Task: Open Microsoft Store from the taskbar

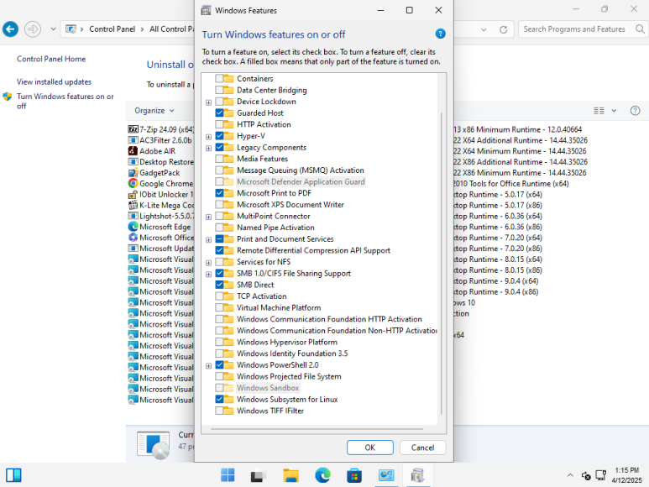Action: coord(354,475)
